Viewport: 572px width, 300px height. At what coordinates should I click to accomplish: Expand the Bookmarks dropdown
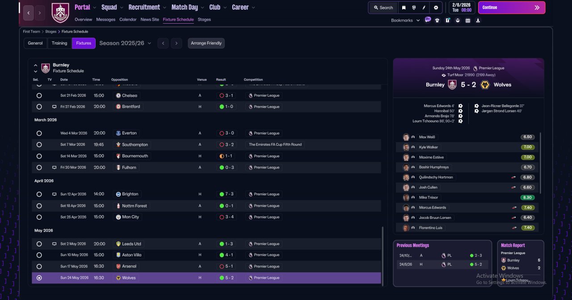pyautogui.click(x=406, y=21)
